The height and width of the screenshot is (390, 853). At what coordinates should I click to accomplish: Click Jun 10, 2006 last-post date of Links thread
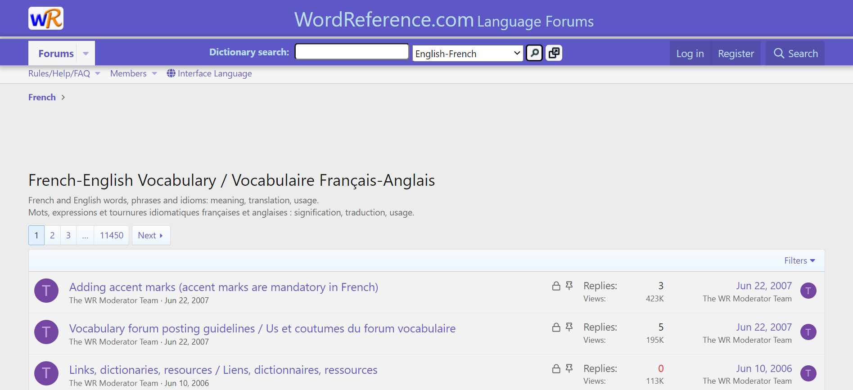(x=764, y=368)
